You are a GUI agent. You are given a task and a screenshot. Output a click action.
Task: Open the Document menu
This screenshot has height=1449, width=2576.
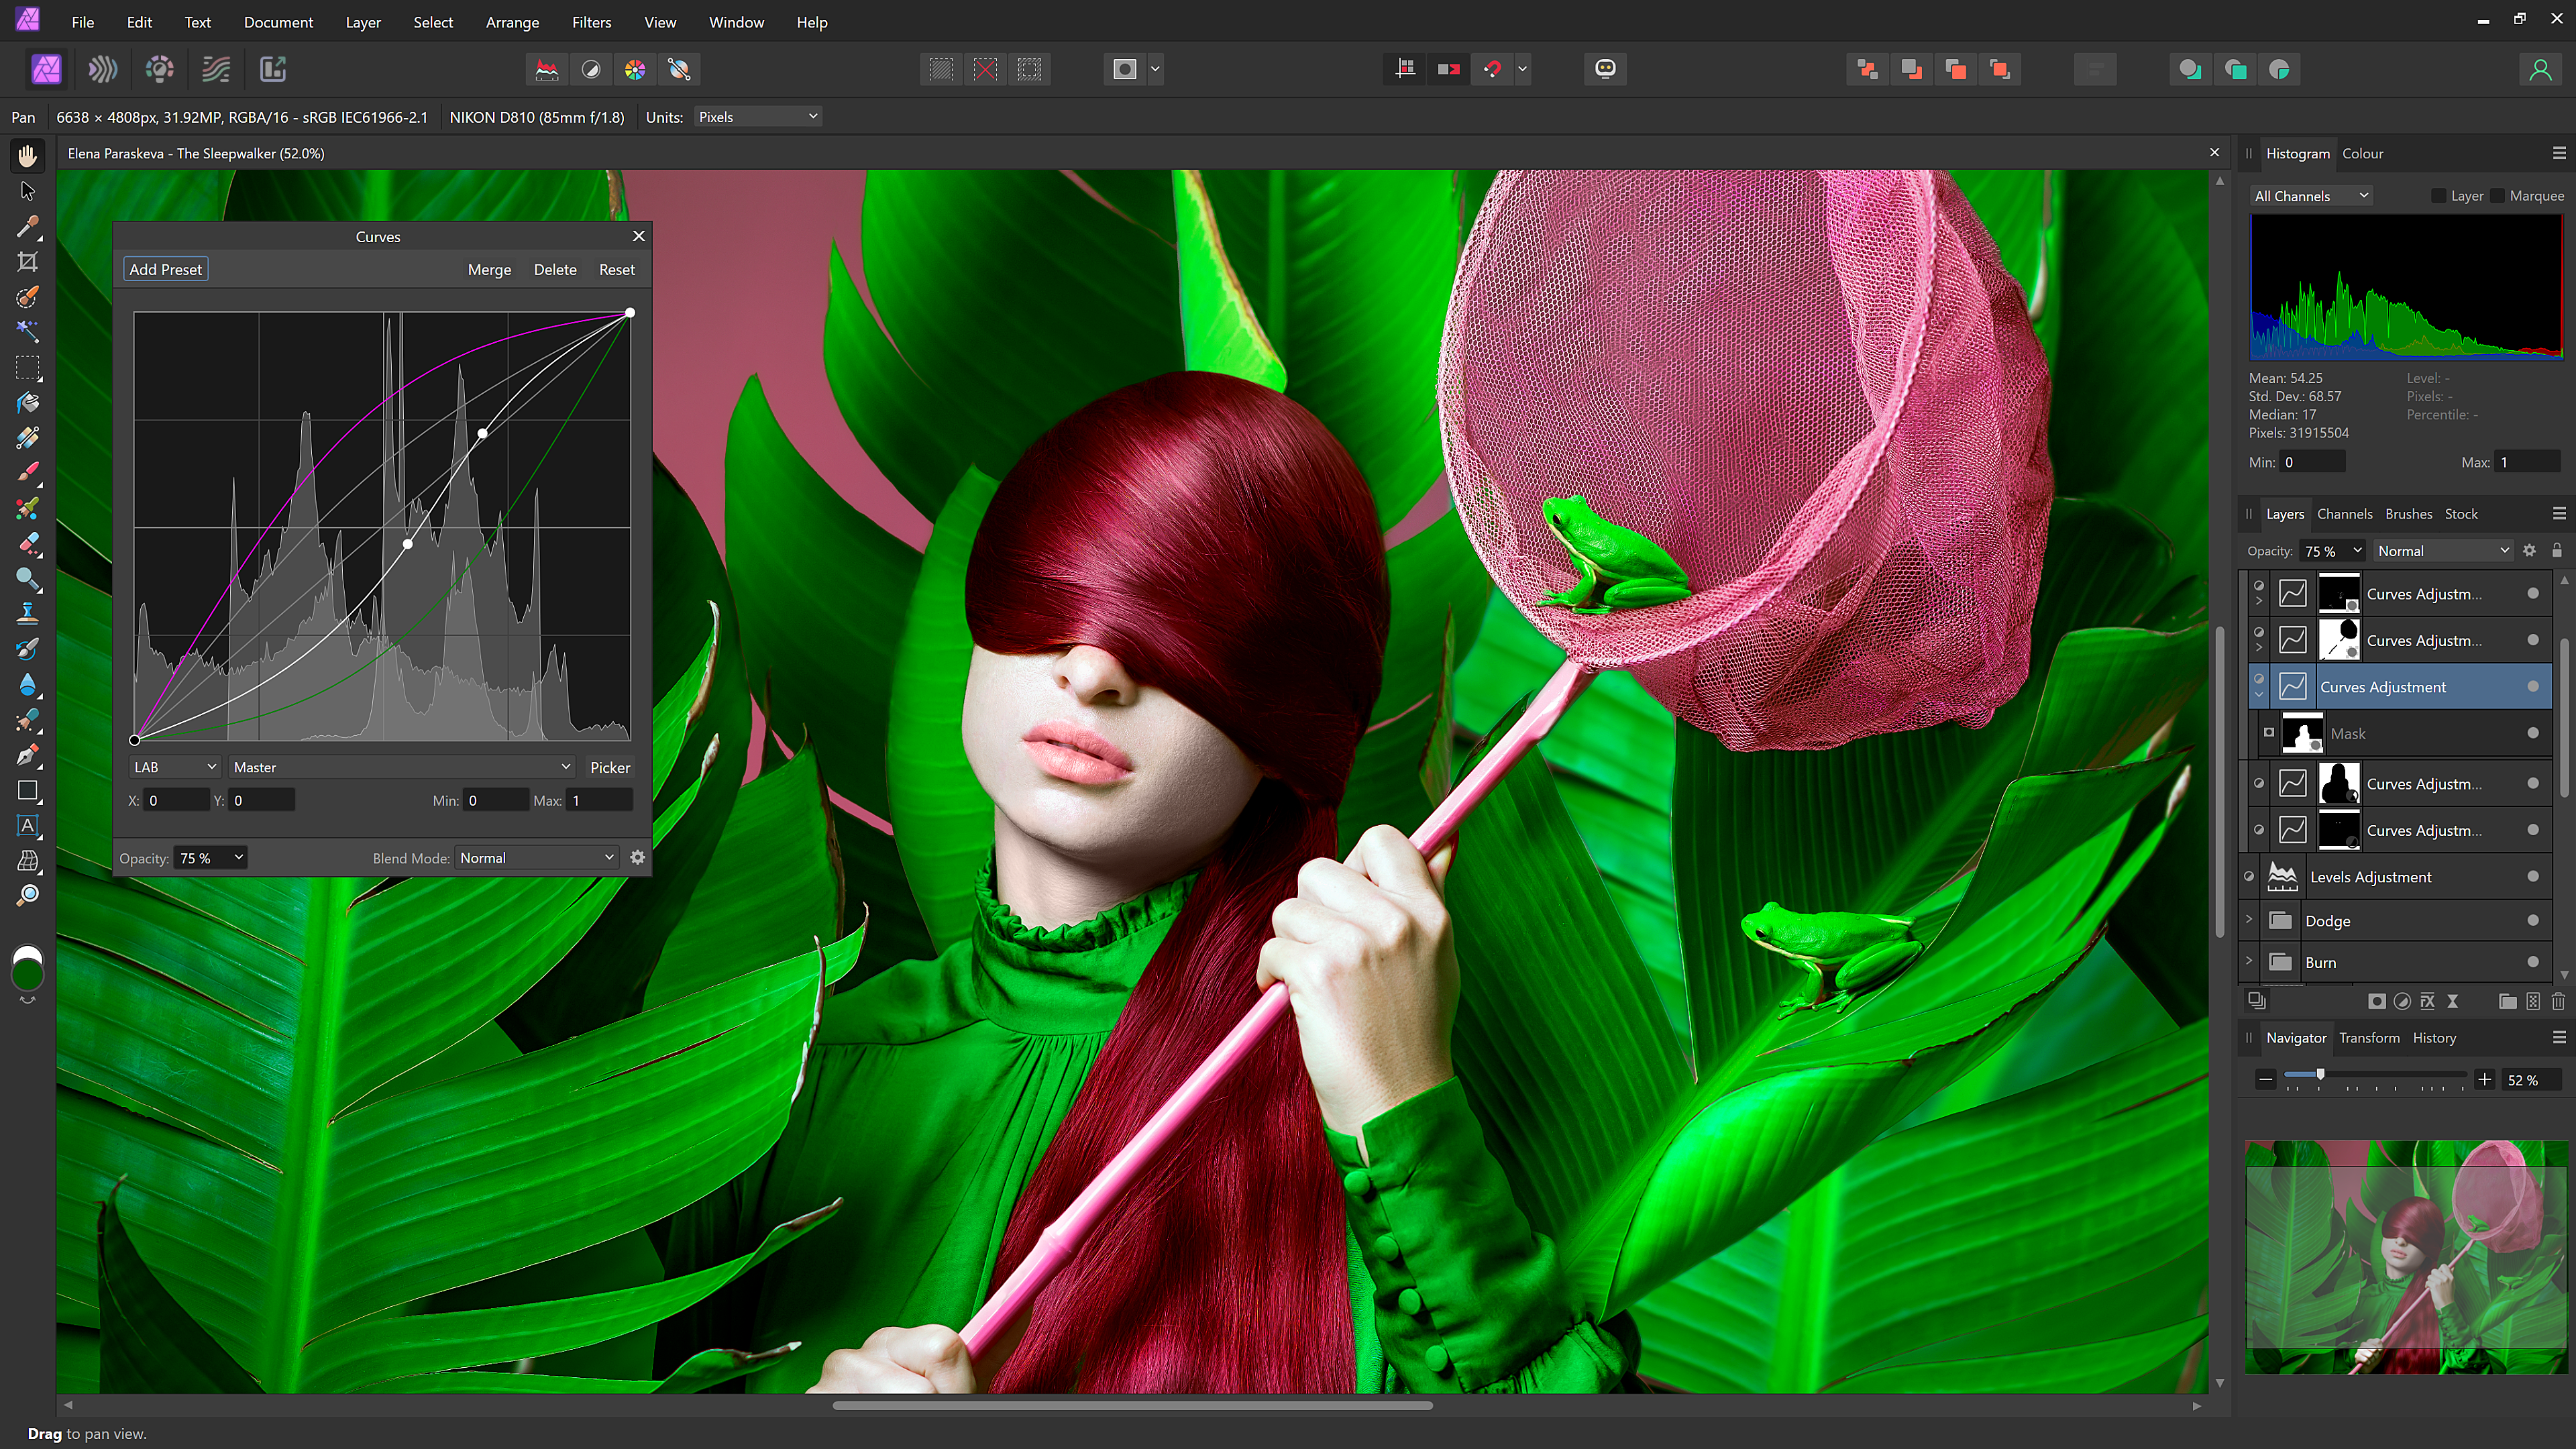[278, 22]
